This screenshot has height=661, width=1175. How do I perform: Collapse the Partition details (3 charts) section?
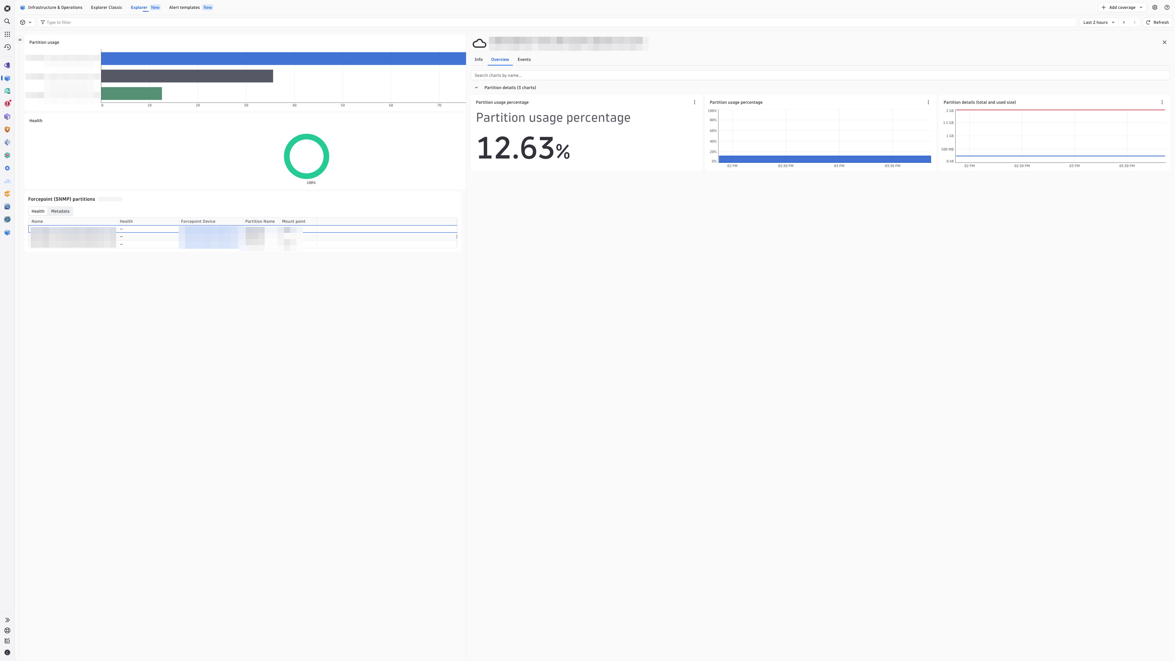point(477,88)
